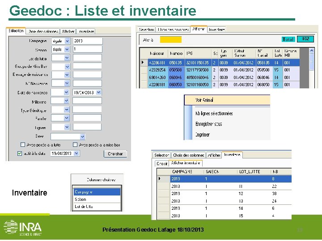Viewport: 322px width, 241px height.
Task: Expand the Groupe de Mise Bas dropdown
Action: click(x=67, y=66)
